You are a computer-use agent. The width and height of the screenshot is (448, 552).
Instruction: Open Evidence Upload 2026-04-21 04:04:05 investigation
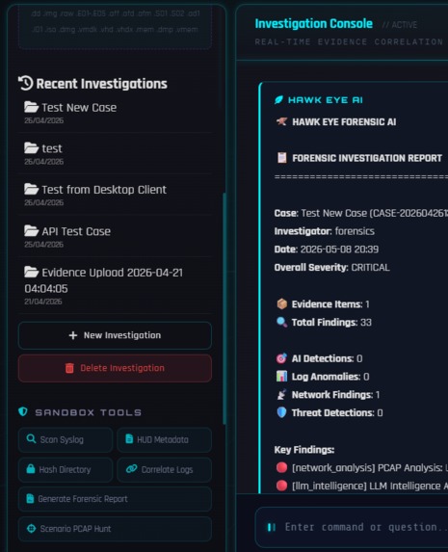[115, 285]
